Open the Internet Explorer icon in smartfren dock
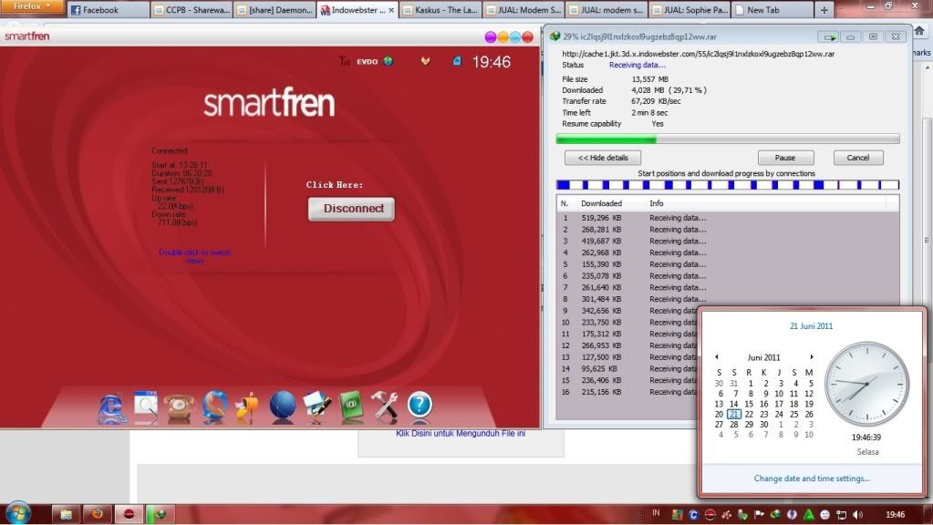The height and width of the screenshot is (525, 933). coord(111,407)
